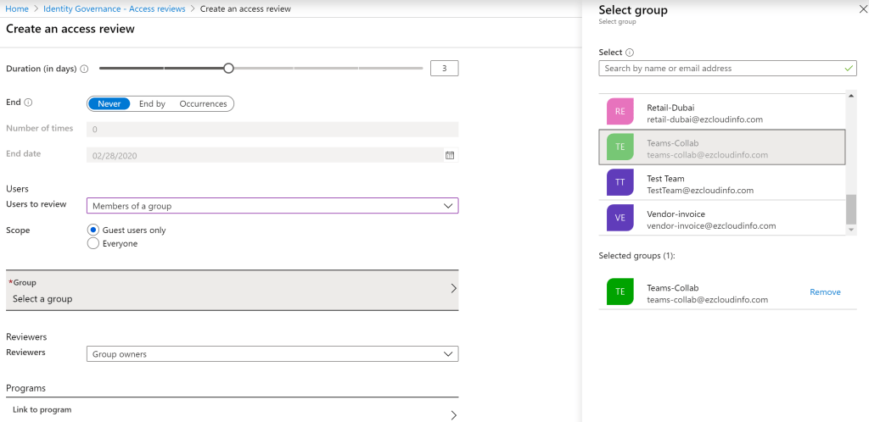Select the Everyone scope option
Screen dimensions: 869x422
click(93, 243)
